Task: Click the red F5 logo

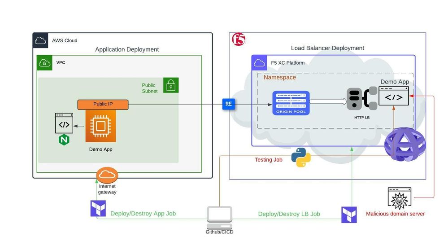Action: click(x=238, y=40)
